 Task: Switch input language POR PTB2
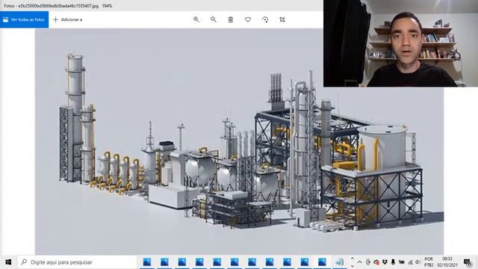(x=429, y=262)
